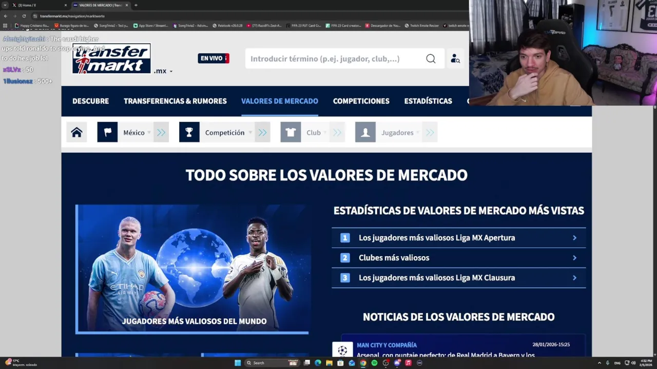
Task: Open TRANSFERENCIAS & RUMORES menu
Action: pos(175,101)
